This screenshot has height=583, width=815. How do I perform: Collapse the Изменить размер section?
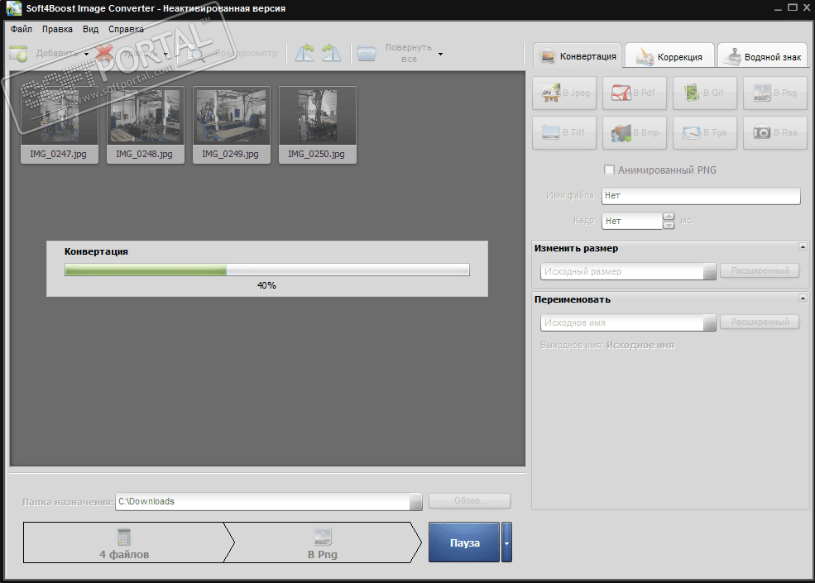coord(803,247)
